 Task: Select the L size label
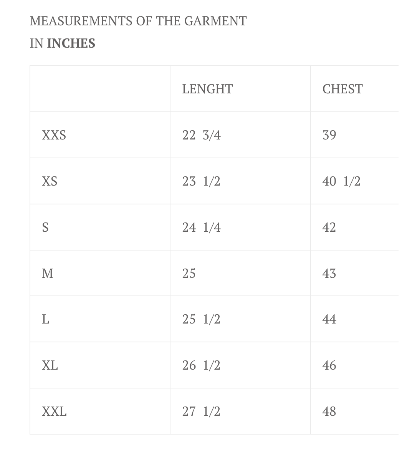(46, 319)
